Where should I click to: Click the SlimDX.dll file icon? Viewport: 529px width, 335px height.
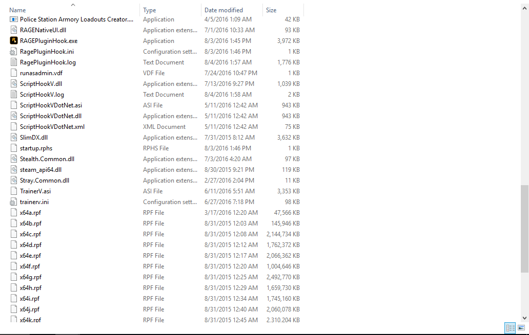coord(13,138)
